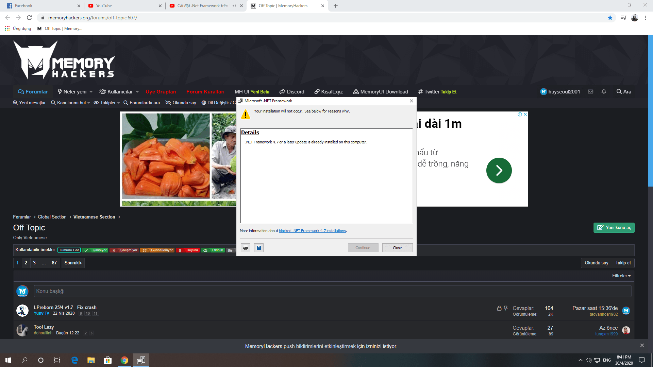
Task: Expand the Filtreler dropdown
Action: [621, 276]
